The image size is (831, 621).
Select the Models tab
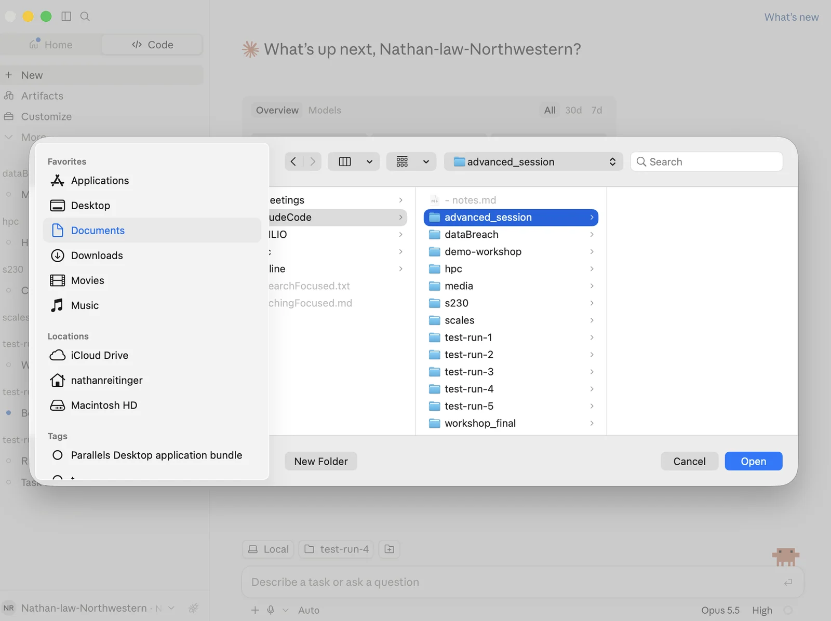click(325, 110)
